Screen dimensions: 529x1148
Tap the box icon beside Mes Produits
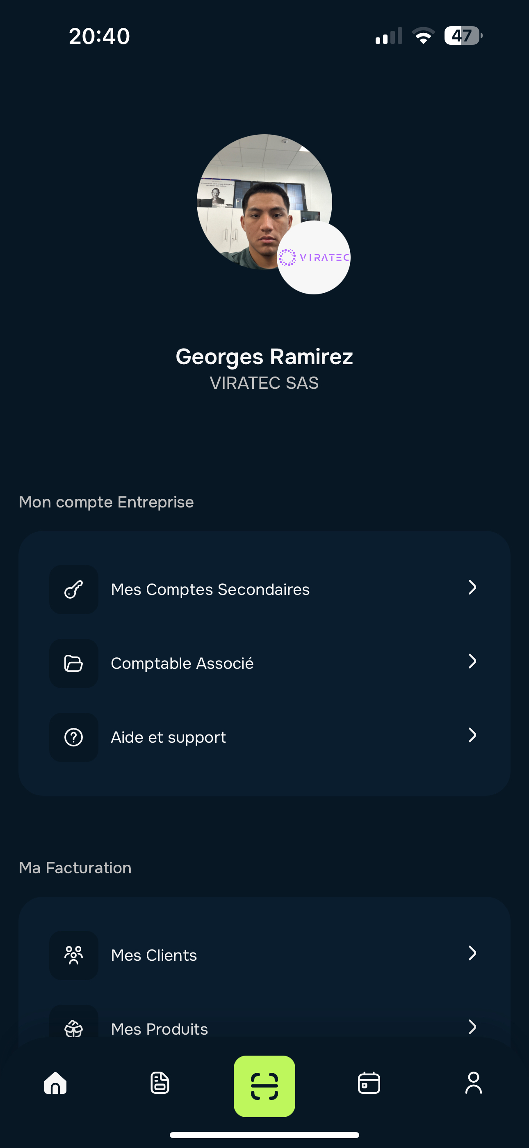click(73, 1028)
